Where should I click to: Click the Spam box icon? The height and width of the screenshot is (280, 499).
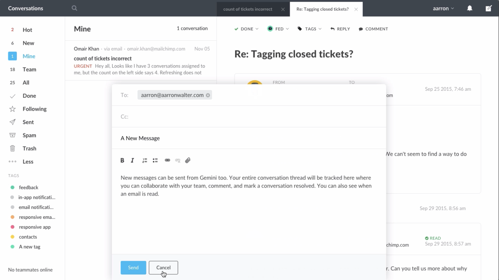(x=12, y=135)
